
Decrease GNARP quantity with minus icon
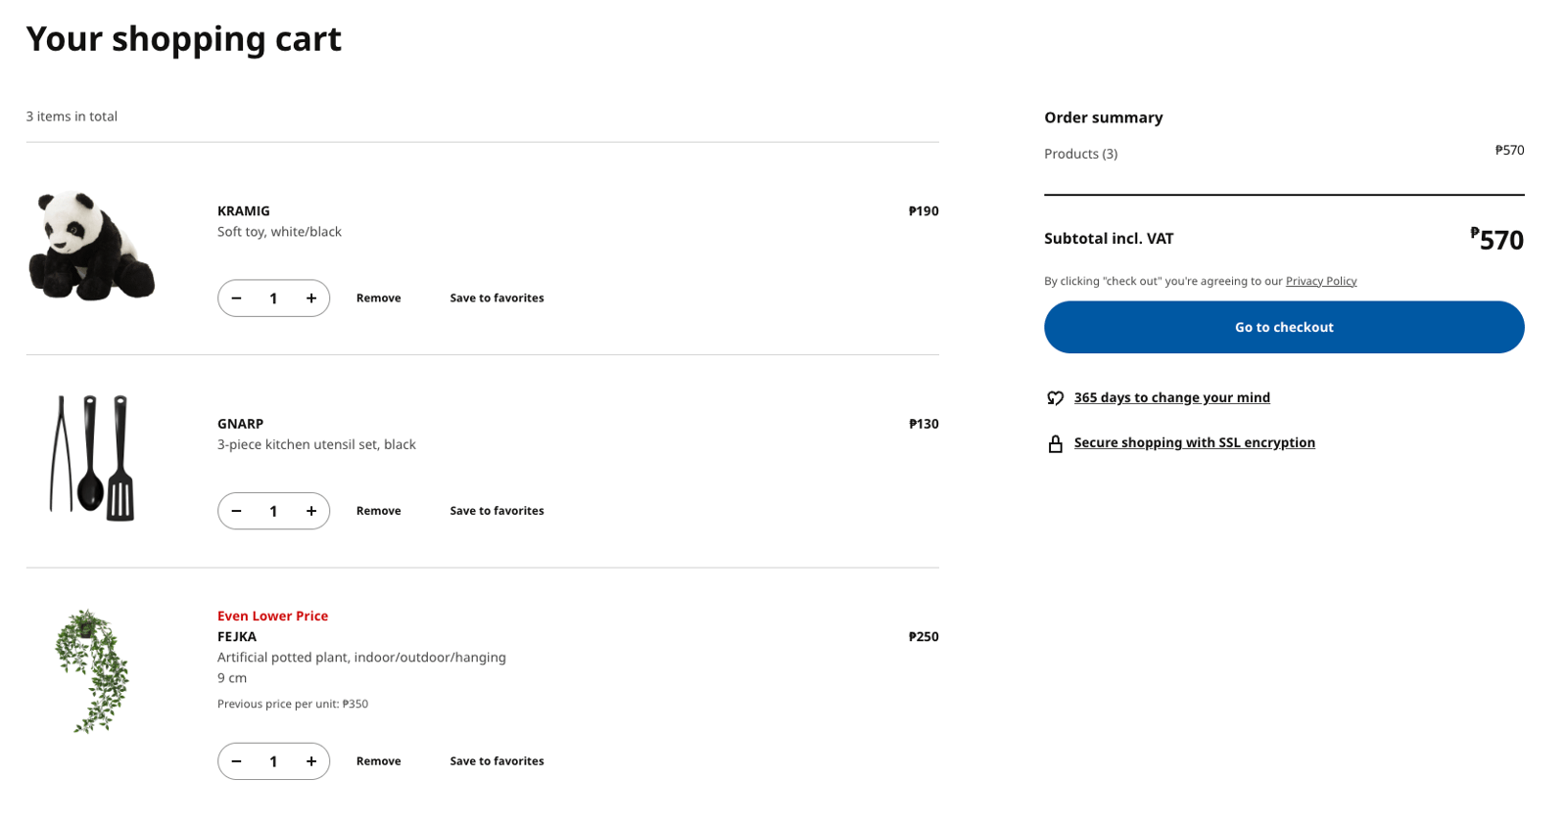236,510
